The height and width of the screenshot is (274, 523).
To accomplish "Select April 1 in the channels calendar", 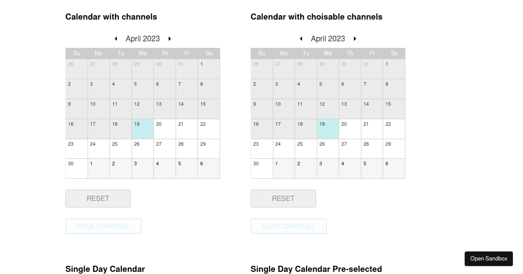I will click(208, 69).
